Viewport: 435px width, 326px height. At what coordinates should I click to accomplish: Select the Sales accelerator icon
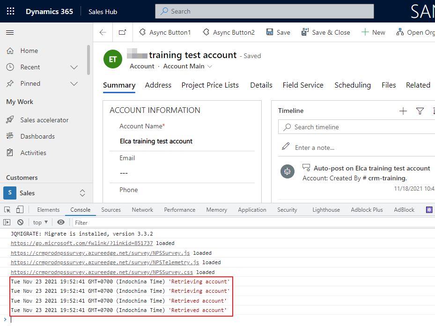click(x=11, y=119)
